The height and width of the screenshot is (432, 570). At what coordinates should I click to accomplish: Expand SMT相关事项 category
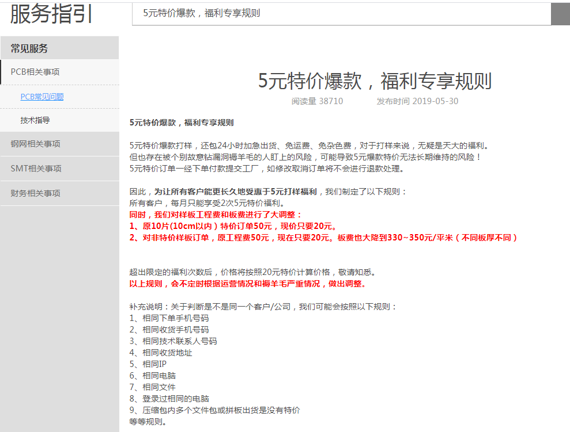click(36, 169)
